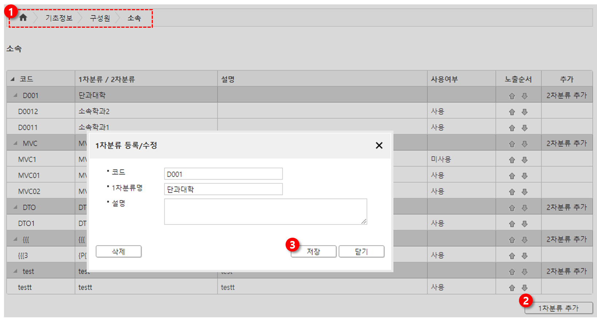Move MVC01 row down
Image resolution: width=597 pixels, height=318 pixels.
[524, 176]
